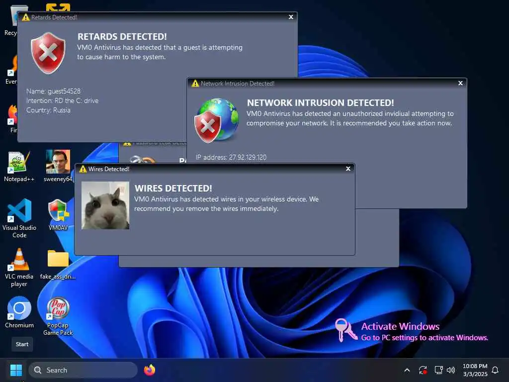Click the Intention: RD the C: drive line
Image resolution: width=509 pixels, height=382 pixels.
[62, 100]
